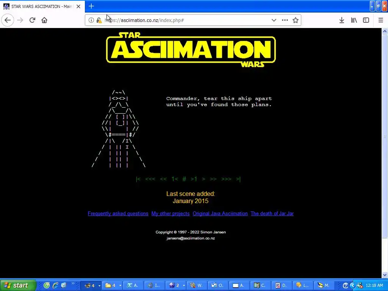Step forward one frame with >1 control
The height and width of the screenshot is (291, 388).
coord(194,179)
